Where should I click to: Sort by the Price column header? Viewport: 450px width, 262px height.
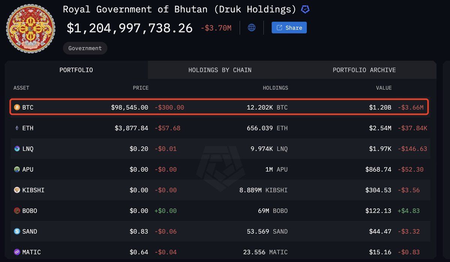pos(141,88)
